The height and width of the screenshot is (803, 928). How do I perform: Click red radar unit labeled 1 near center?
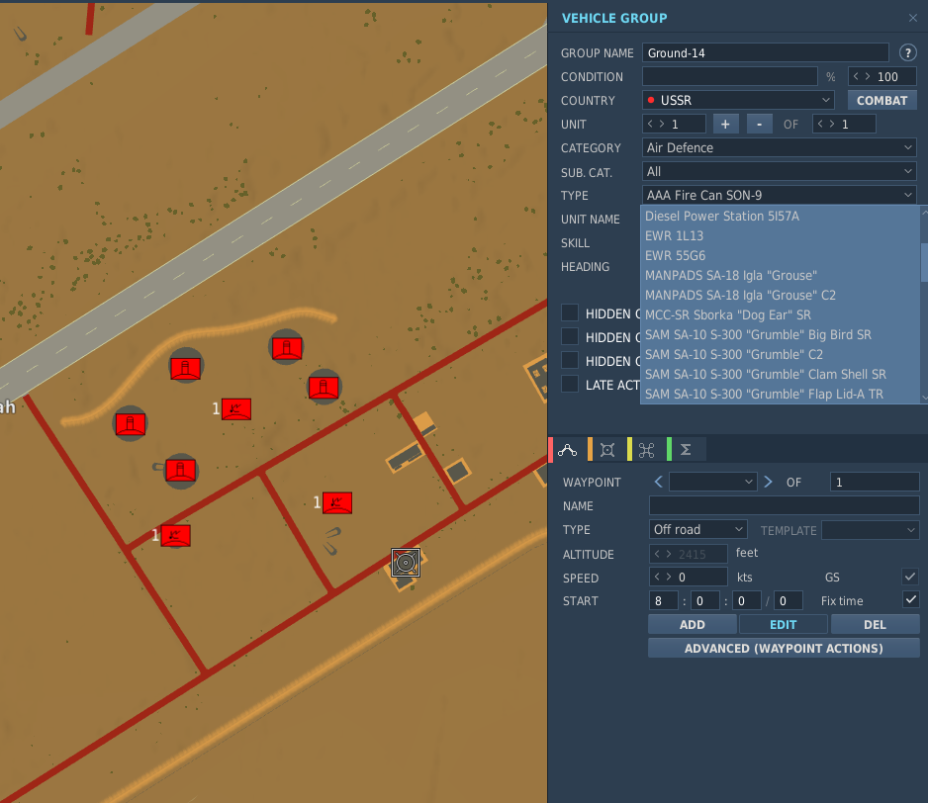pyautogui.click(x=236, y=408)
